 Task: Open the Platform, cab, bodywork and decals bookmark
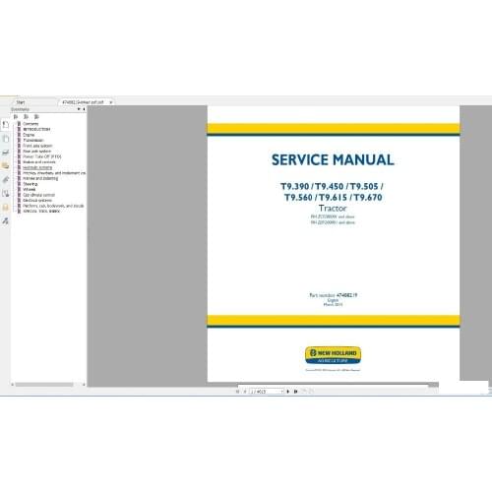tap(53, 206)
